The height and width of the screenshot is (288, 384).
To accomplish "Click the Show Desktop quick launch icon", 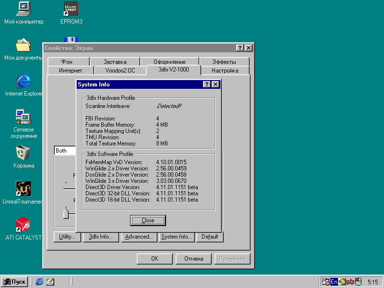I will (50, 282).
